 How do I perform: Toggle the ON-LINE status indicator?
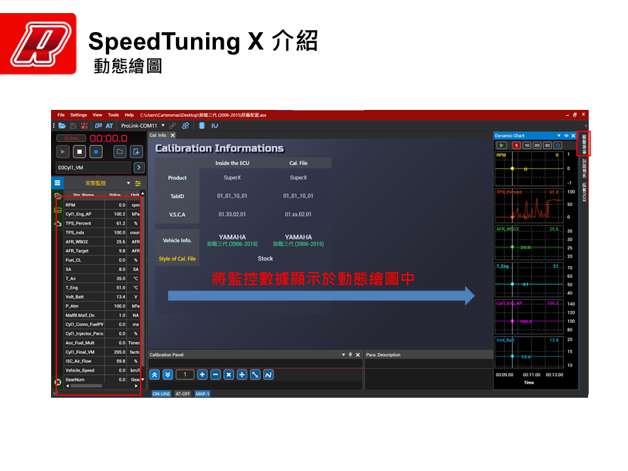pos(161,394)
